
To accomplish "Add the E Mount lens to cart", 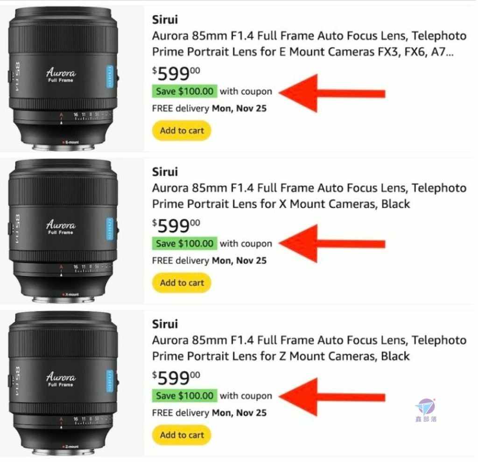I will click(182, 131).
